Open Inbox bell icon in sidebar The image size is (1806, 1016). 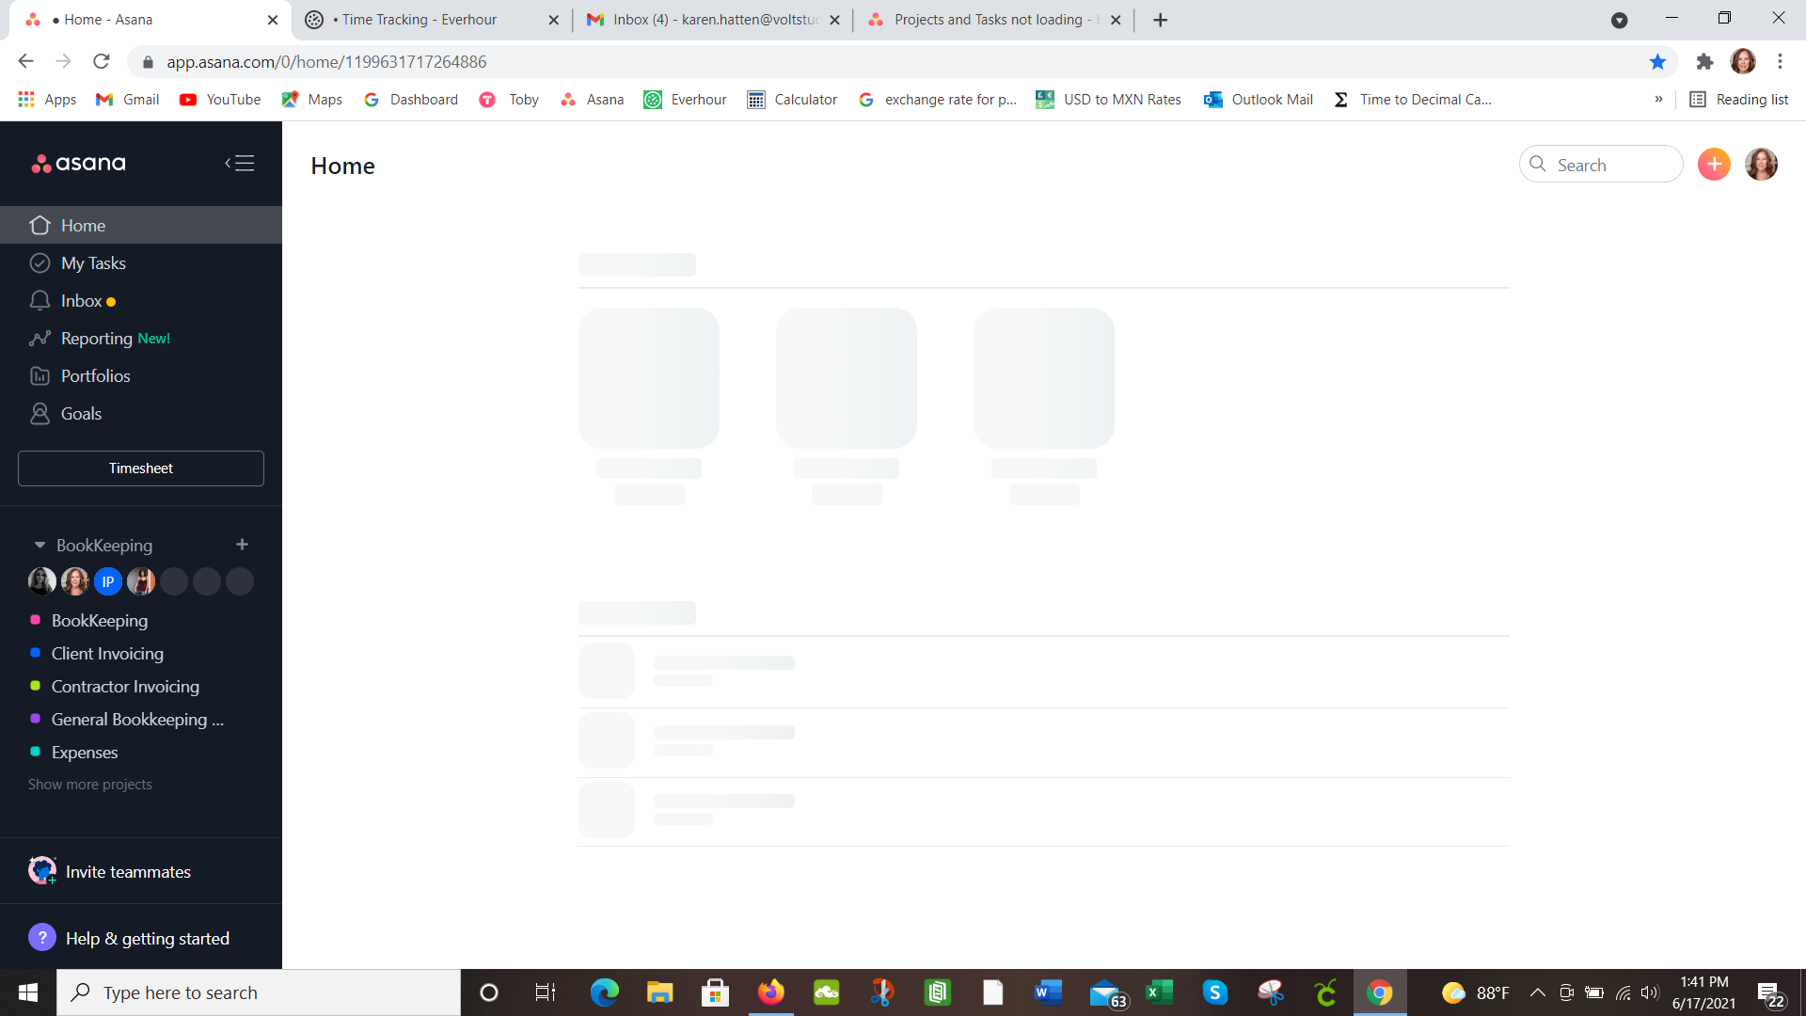(40, 301)
